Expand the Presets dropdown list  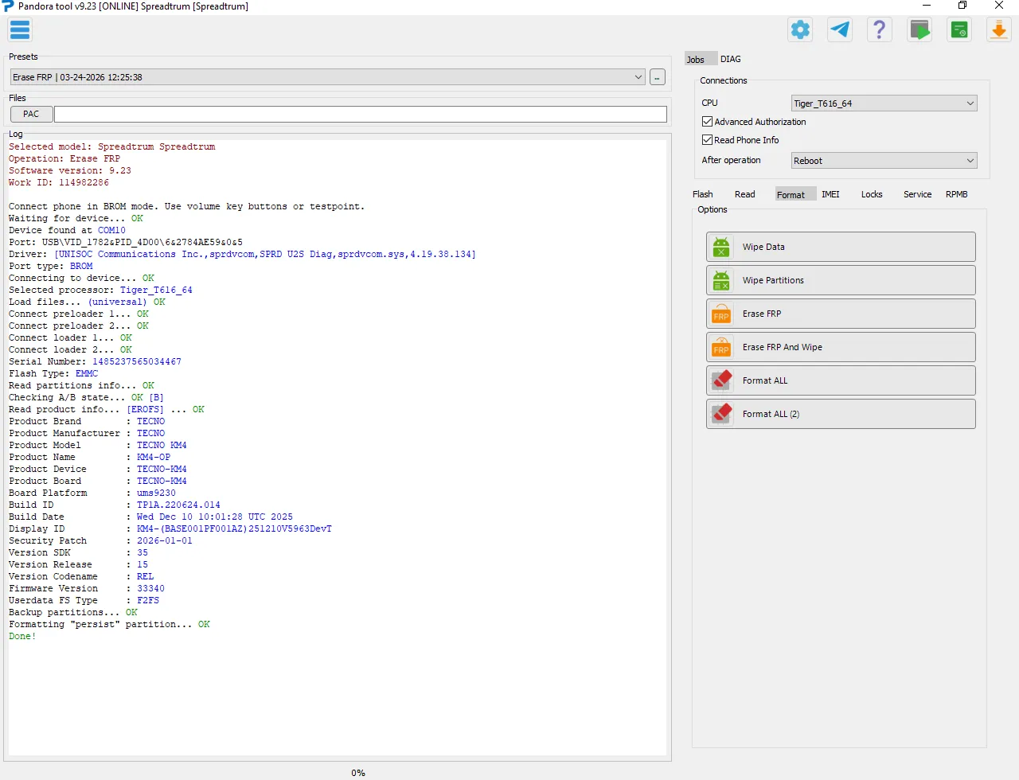coord(638,77)
